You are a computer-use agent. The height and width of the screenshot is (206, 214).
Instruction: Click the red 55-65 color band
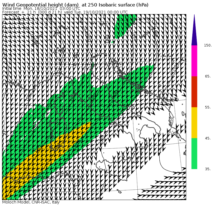[194, 92]
